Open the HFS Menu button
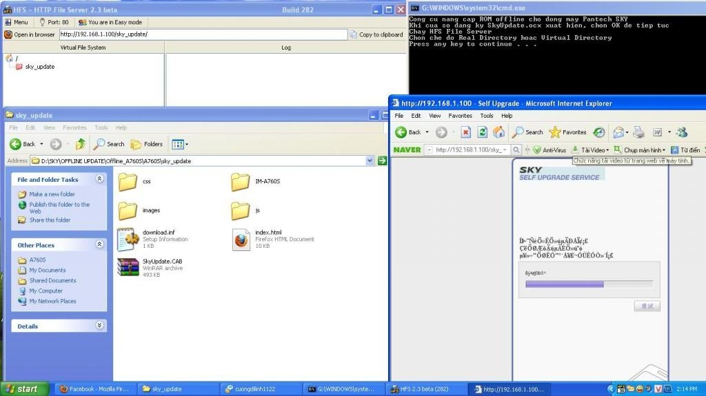This screenshot has height=396, width=706. 17,22
